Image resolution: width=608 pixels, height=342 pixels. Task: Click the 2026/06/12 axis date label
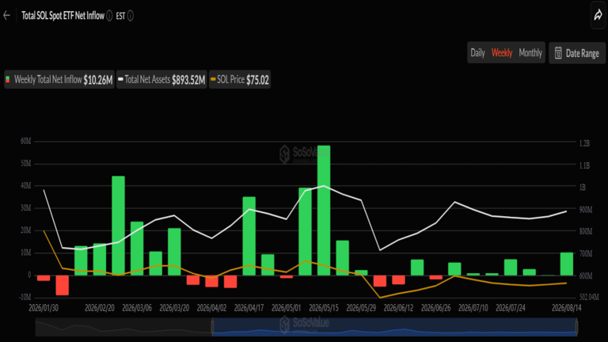click(398, 308)
